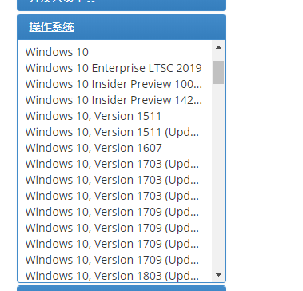Click the scrollbar down arrow in the list
The width and height of the screenshot is (303, 291).
tap(218, 275)
